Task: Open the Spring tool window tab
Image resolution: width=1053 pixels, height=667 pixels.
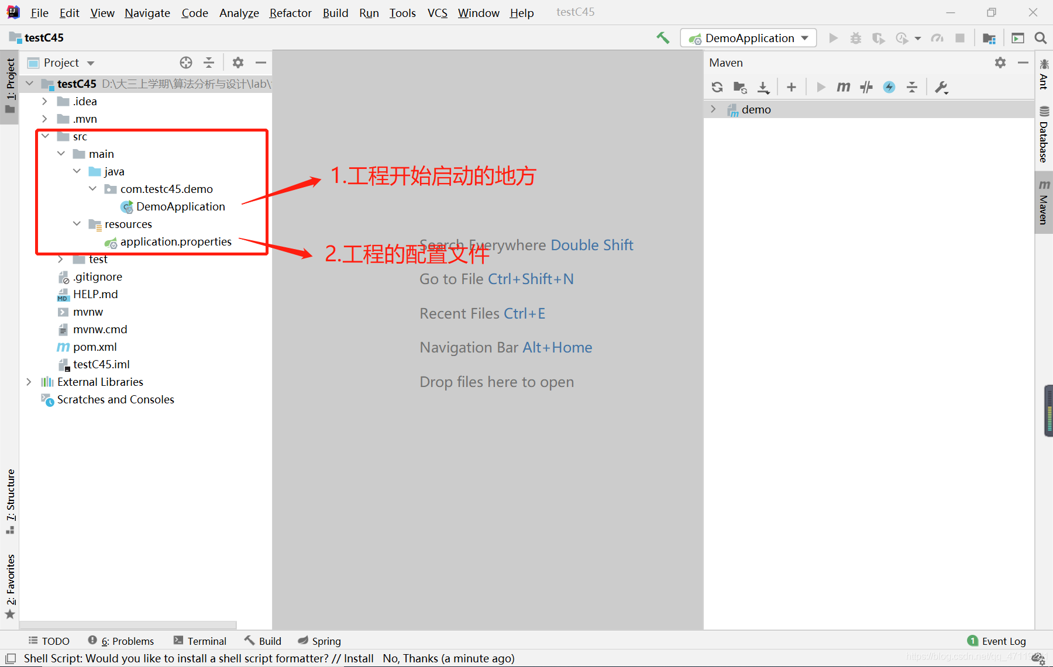Action: point(319,641)
